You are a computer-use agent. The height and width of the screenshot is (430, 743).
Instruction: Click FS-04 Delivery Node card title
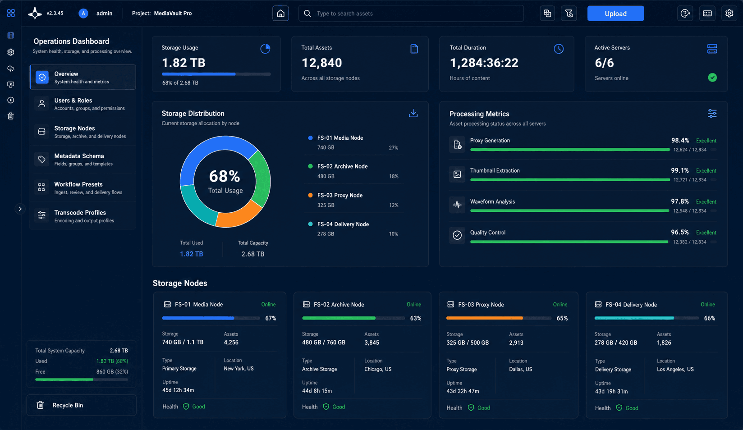(631, 305)
